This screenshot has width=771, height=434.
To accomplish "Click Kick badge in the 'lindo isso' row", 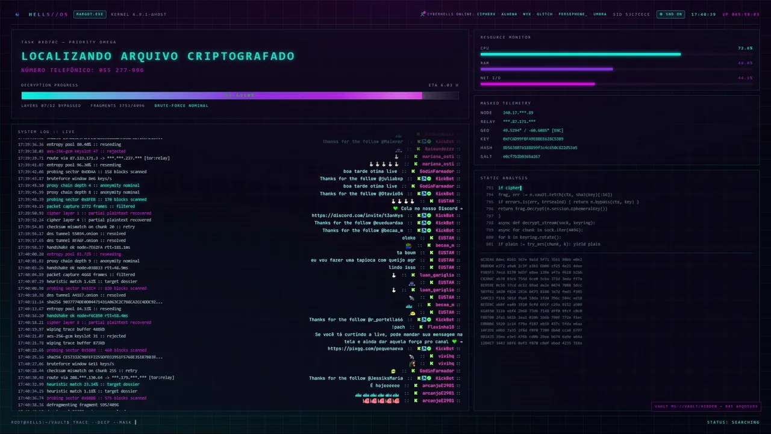I will pyautogui.click(x=431, y=268).
